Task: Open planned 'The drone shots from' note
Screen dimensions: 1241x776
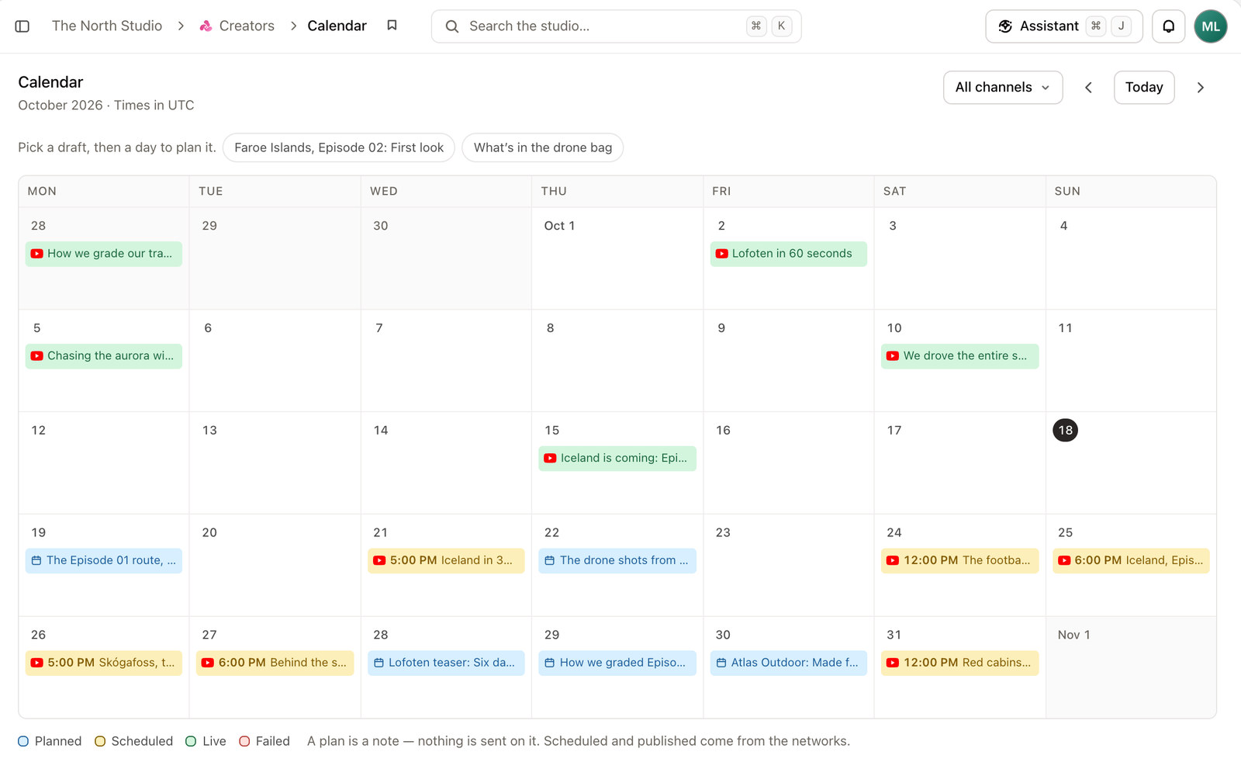Action: (x=617, y=561)
